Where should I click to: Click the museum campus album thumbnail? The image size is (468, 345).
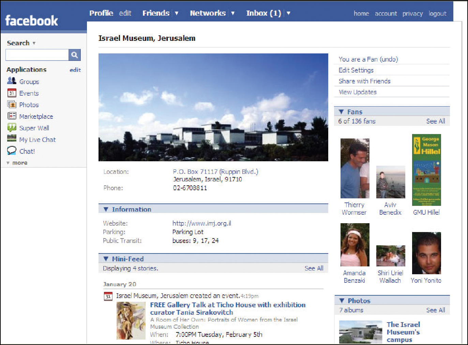361,332
